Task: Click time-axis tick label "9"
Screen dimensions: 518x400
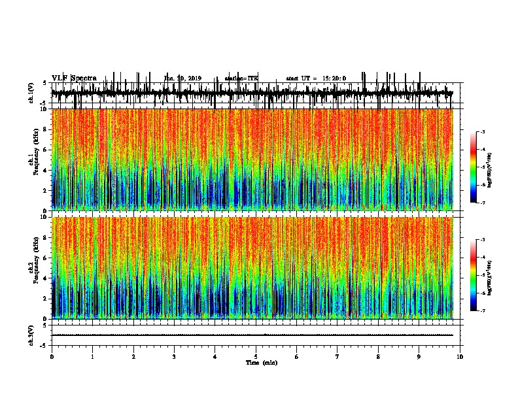Action: pyautogui.click(x=419, y=357)
